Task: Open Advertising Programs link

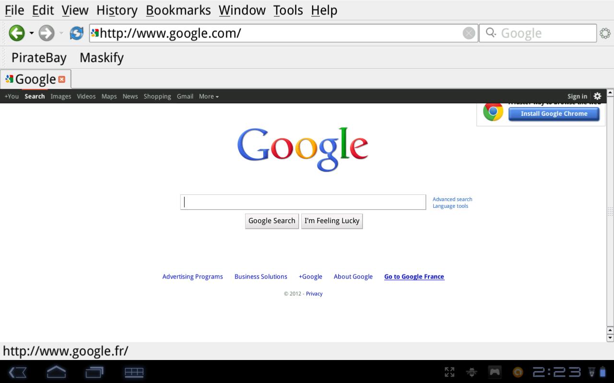Action: click(x=193, y=277)
